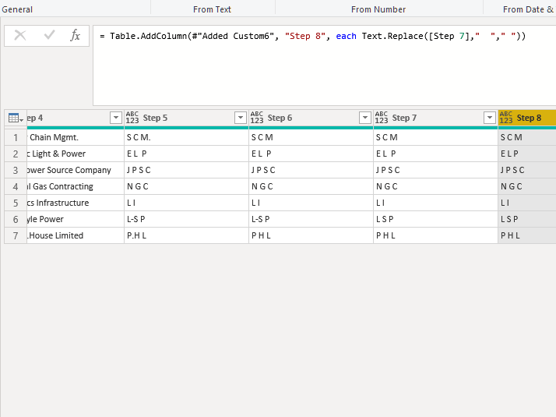Click the checkmark to confirm formula
The width and height of the screenshot is (556, 417).
pyautogui.click(x=49, y=36)
